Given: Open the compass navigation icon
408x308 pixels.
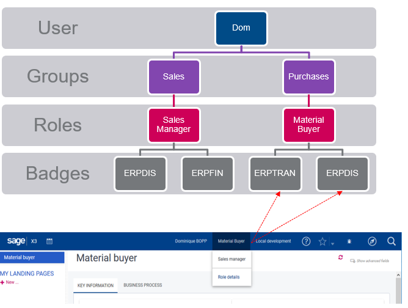Looking at the screenshot, I should [372, 241].
